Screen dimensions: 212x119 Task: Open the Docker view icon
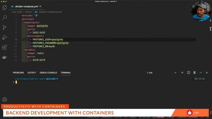pyautogui.click(x=4, y=57)
